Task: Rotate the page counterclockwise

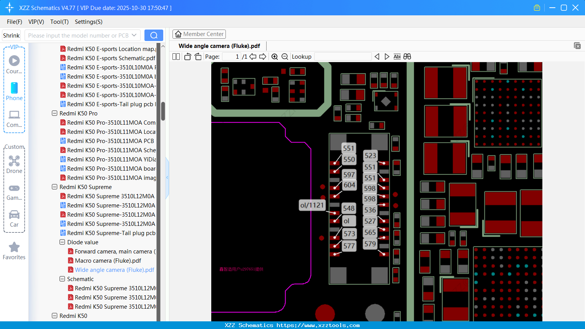Action: point(187,57)
